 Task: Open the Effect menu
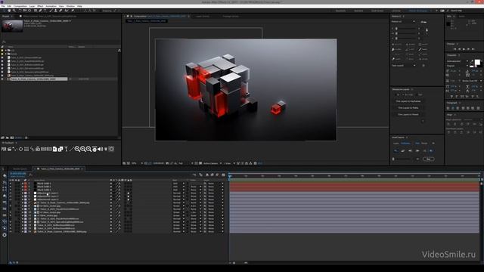pos(40,6)
